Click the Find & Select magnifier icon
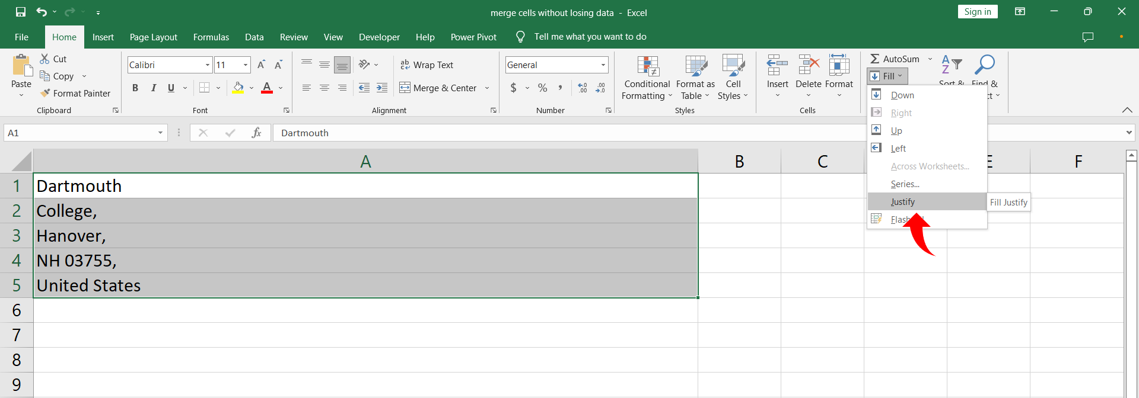Viewport: 1139px width, 398px height. 985,64
